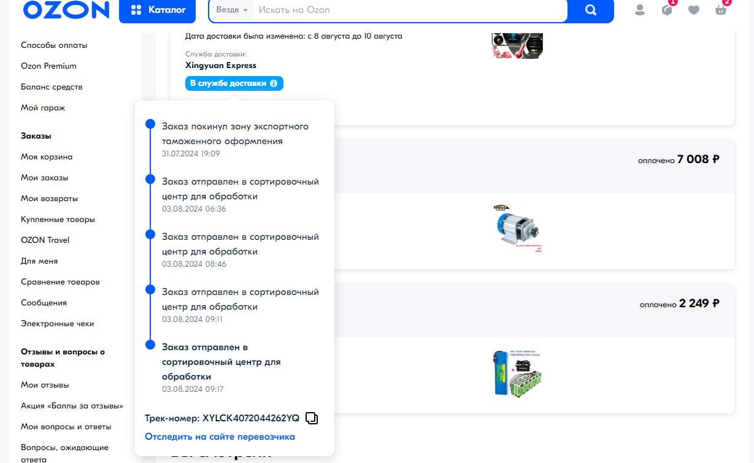The width and height of the screenshot is (754, 463).
Task: Open the orders box icon
Action: click(x=667, y=10)
